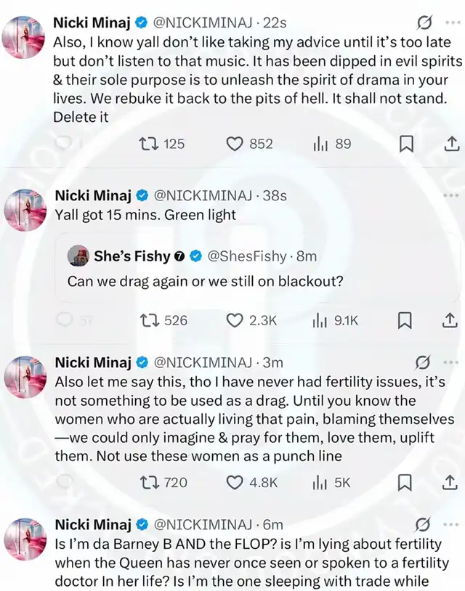Share the 'Green light' quote tweet
This screenshot has height=591, width=465.
450,319
